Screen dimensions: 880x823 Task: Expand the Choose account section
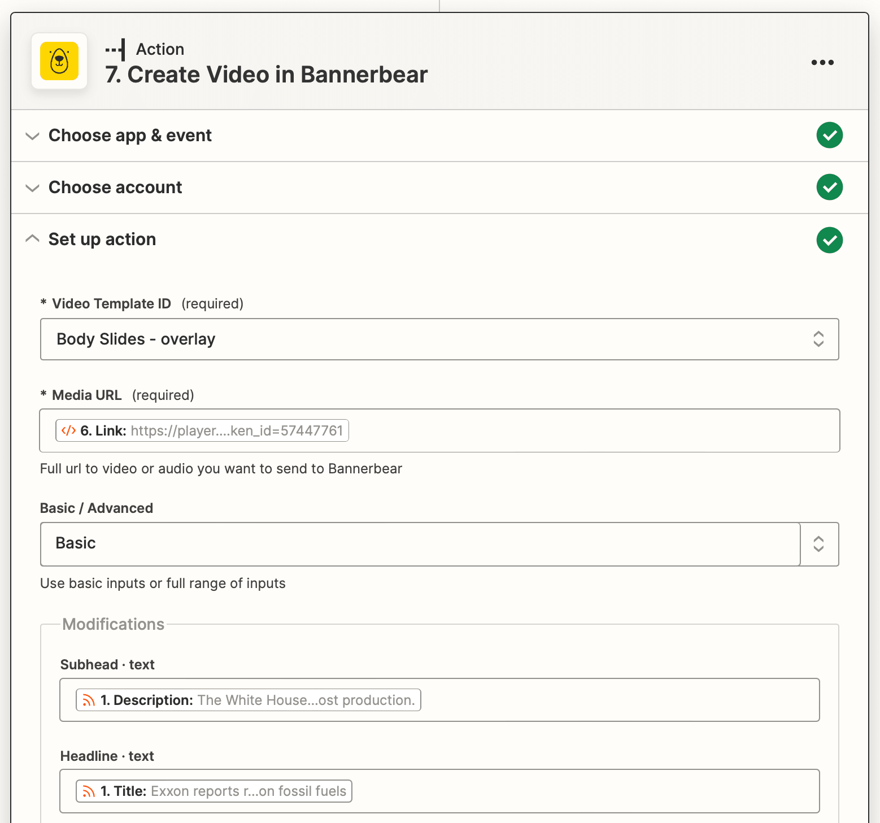(439, 188)
